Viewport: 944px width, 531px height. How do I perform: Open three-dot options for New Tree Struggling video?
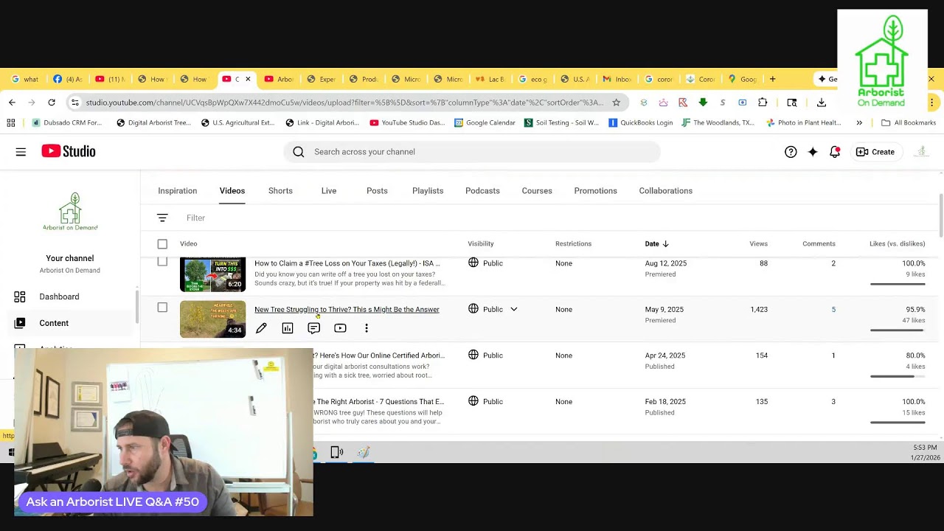point(367,328)
